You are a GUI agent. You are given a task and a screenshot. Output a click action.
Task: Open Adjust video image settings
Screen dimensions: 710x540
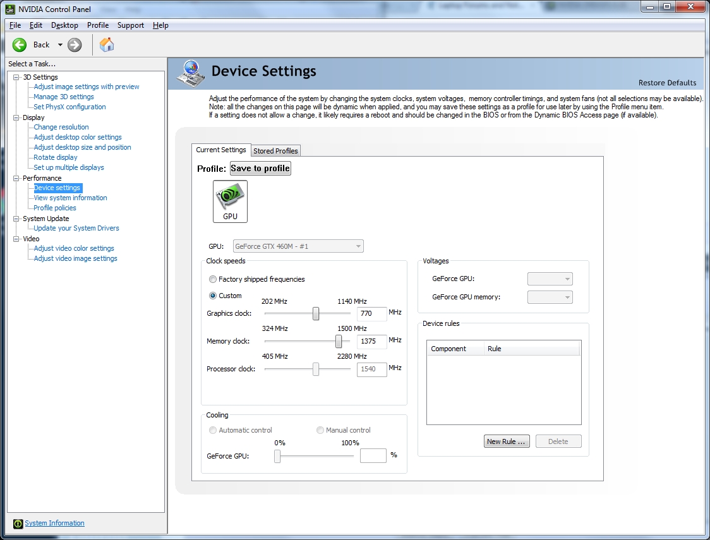(76, 258)
